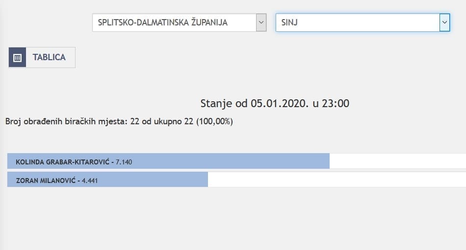Screen dimensions: 466x250
Task: Open the Splitsko-dalmatinska županija county selector
Action: tap(174, 23)
